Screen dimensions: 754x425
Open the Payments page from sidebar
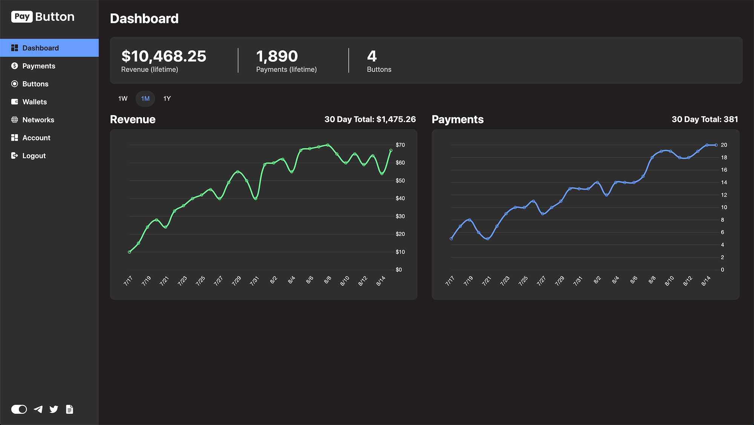pyautogui.click(x=38, y=66)
